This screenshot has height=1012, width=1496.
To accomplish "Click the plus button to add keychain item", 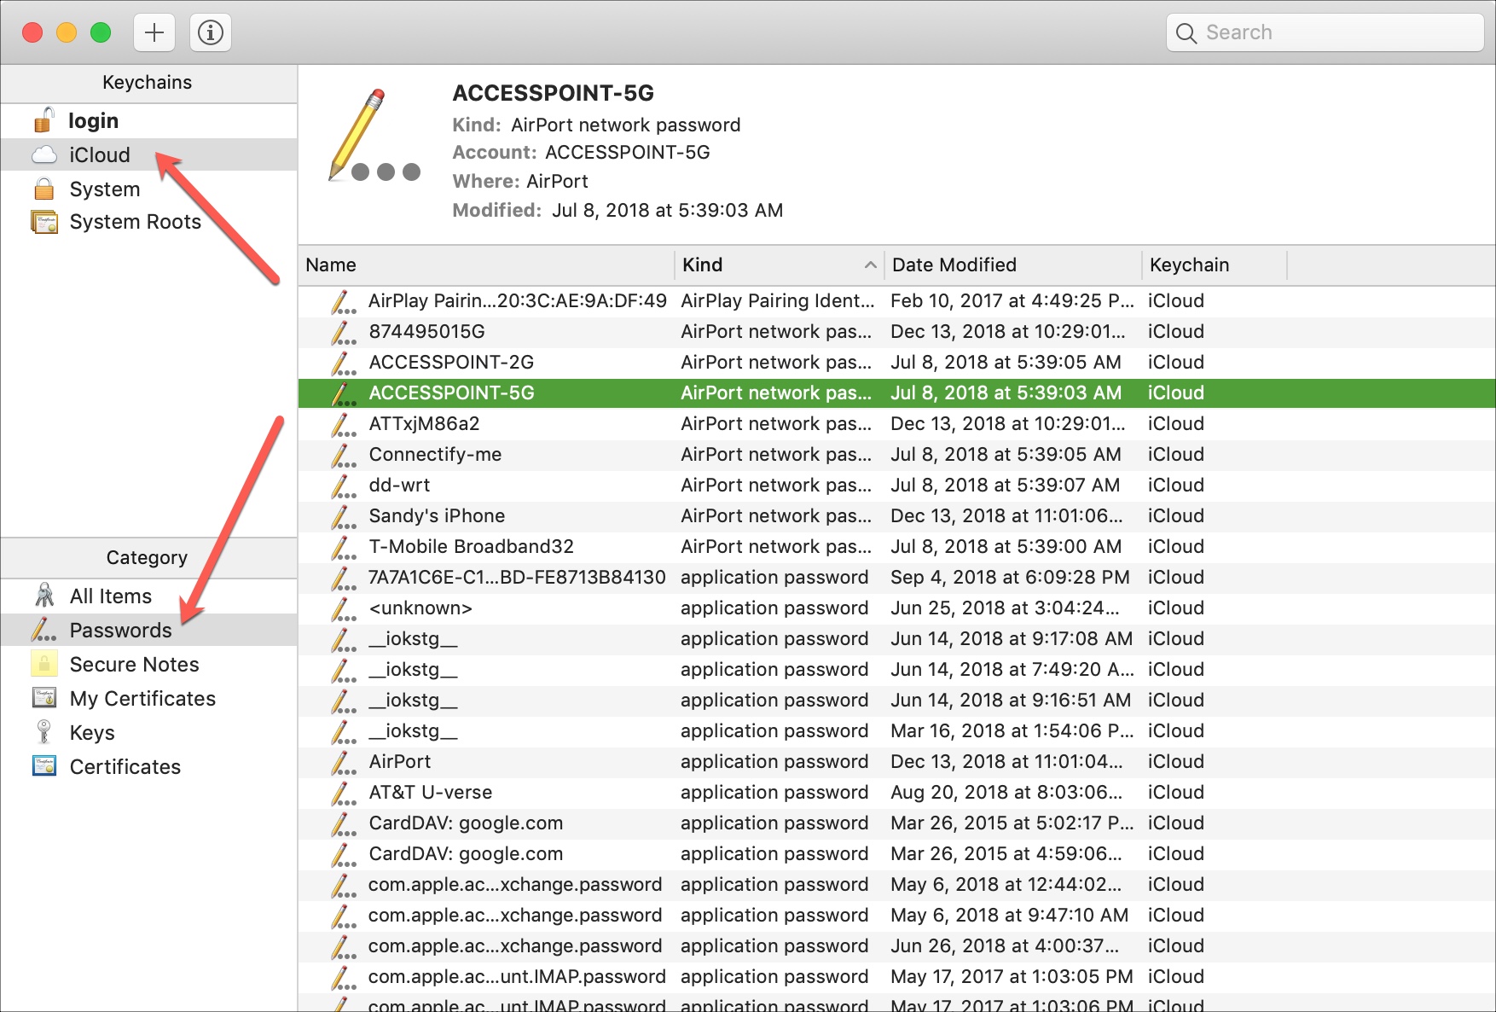I will coord(154,33).
